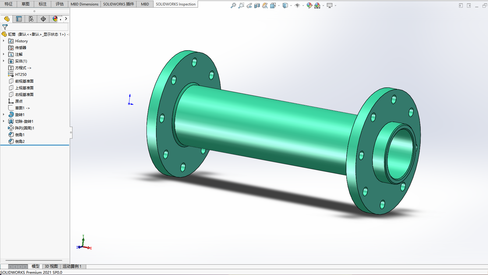
Task: Switch to the ConfigurationManager panel tab
Action: pos(31,19)
